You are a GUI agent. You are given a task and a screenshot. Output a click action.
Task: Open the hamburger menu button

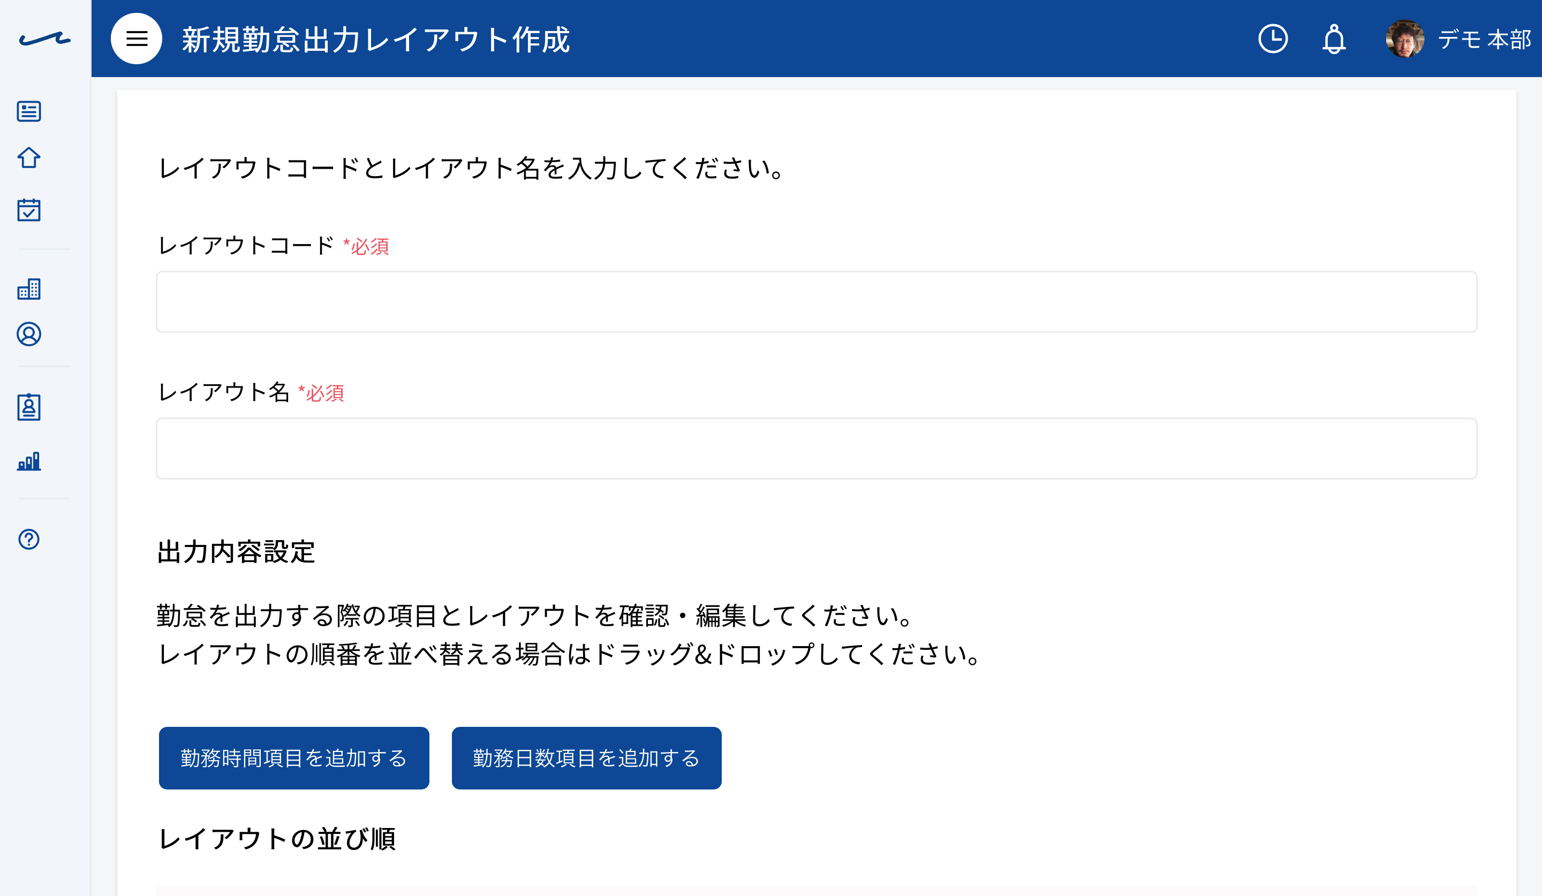tap(137, 39)
